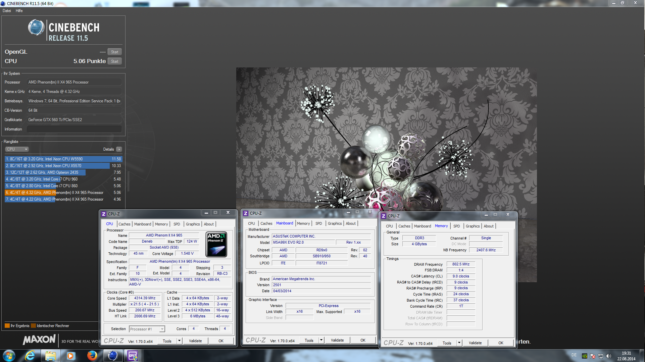
Task: Switch to the Cinebench taskbar icon
Action: click(x=113, y=356)
